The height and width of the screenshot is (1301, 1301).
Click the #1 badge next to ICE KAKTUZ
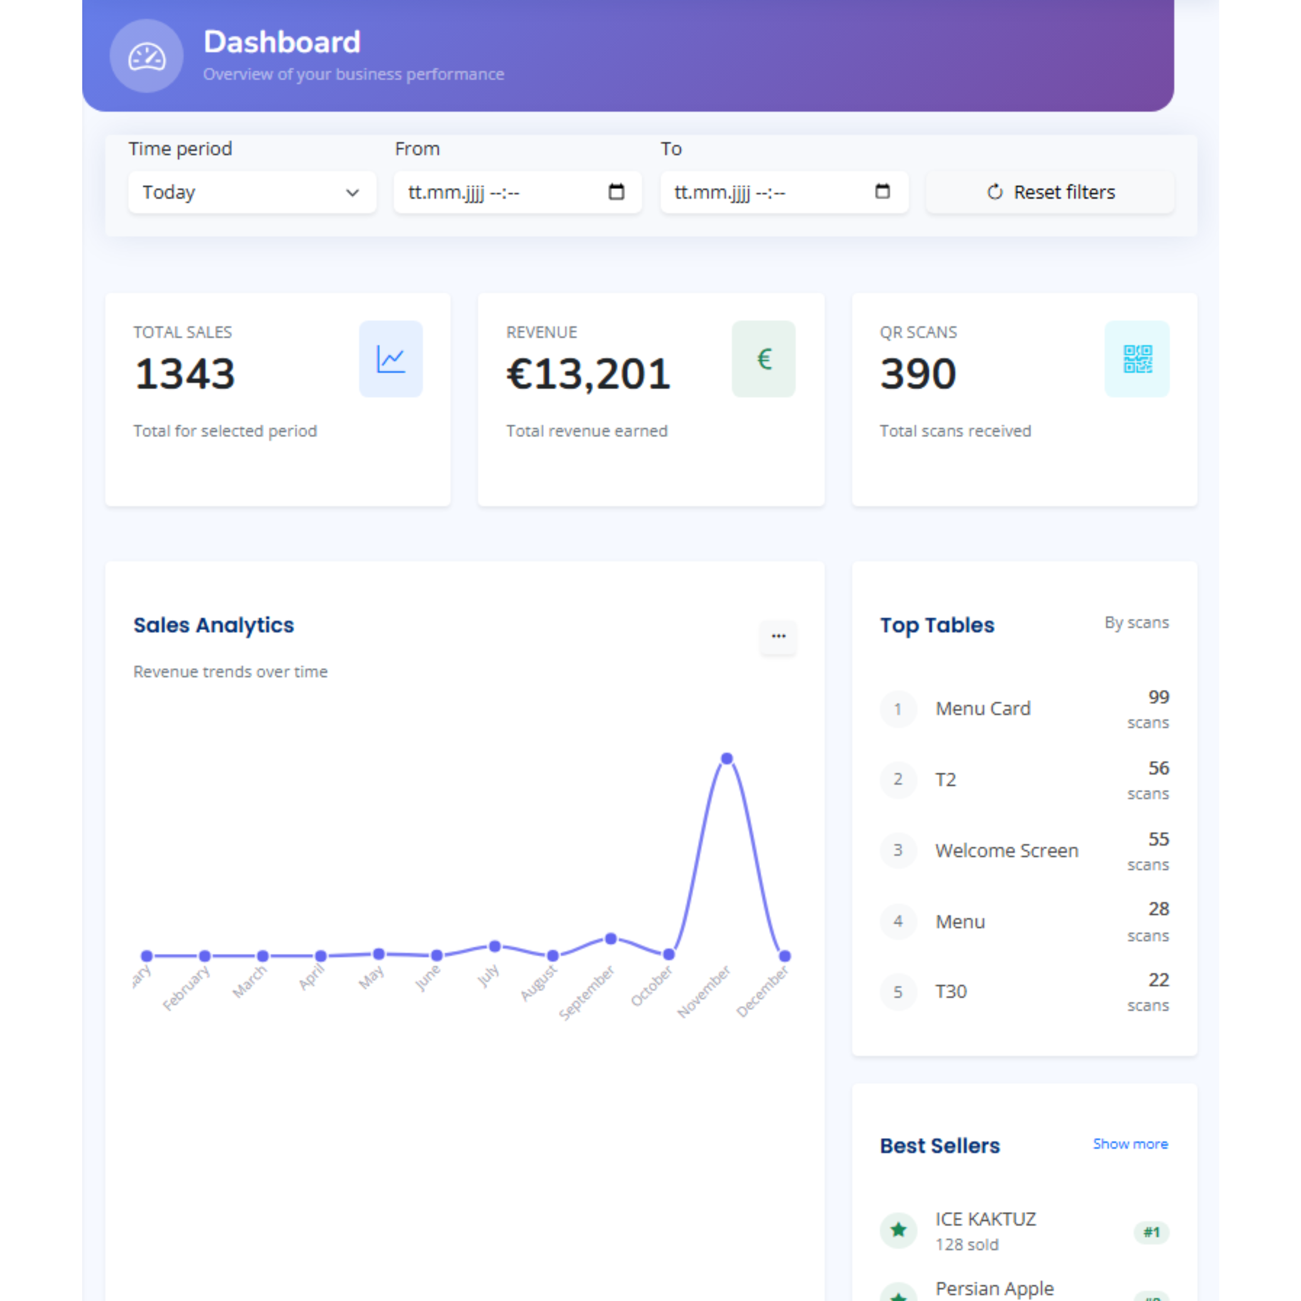pos(1152,1233)
